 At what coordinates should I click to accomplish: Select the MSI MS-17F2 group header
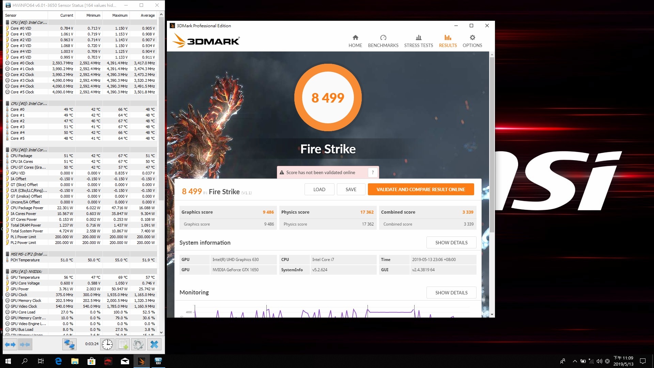[81, 254]
